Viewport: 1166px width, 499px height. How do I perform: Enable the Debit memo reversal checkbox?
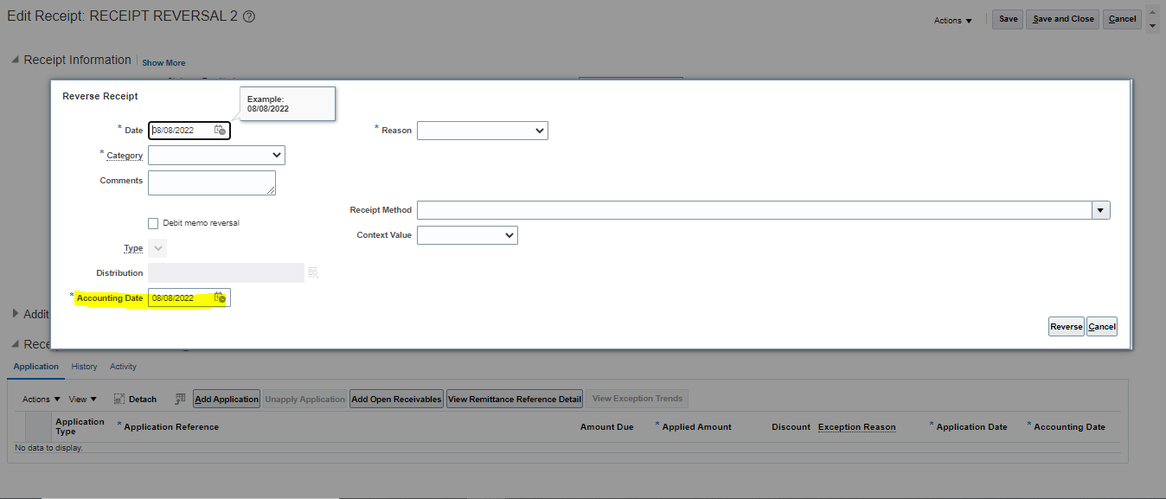pos(153,223)
